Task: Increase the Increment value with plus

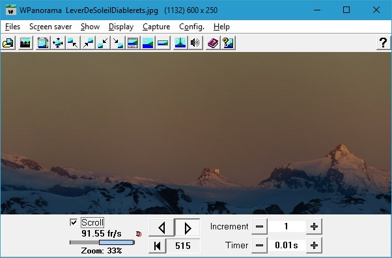Action: [314, 227]
